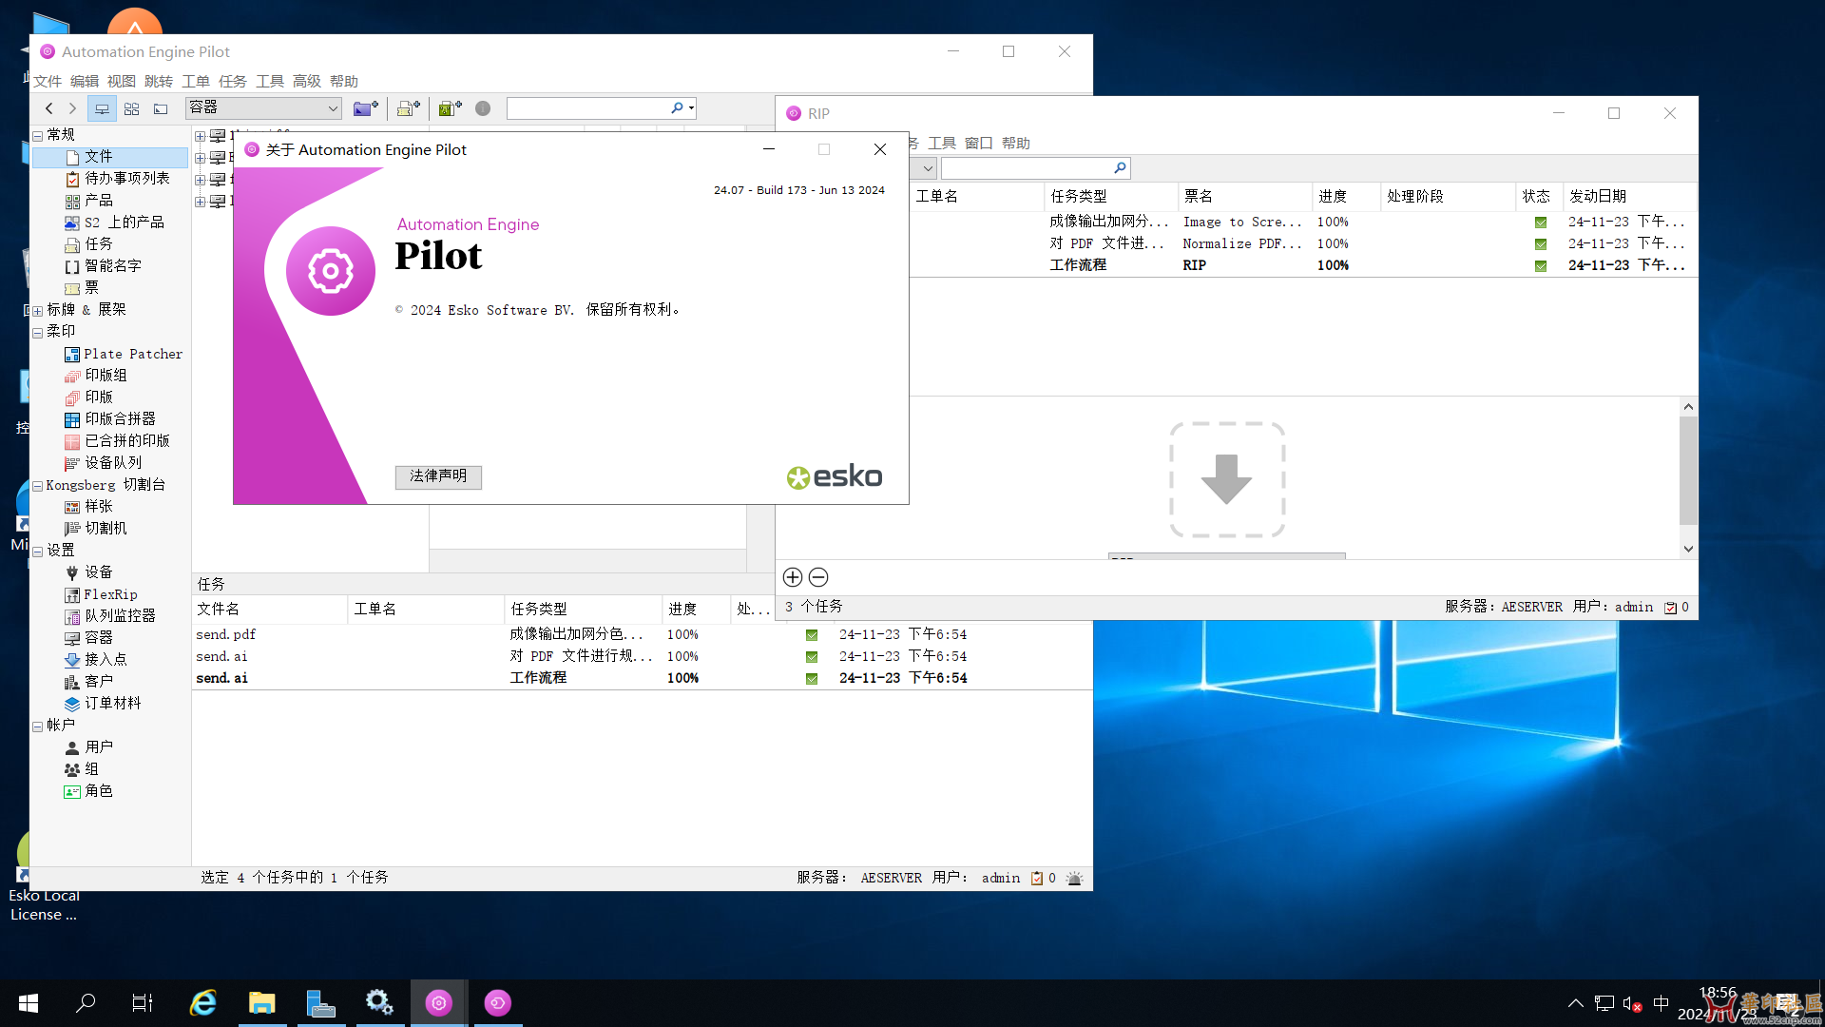Collapse the 设置 tree group
The width and height of the screenshot is (1825, 1027).
click(38, 552)
